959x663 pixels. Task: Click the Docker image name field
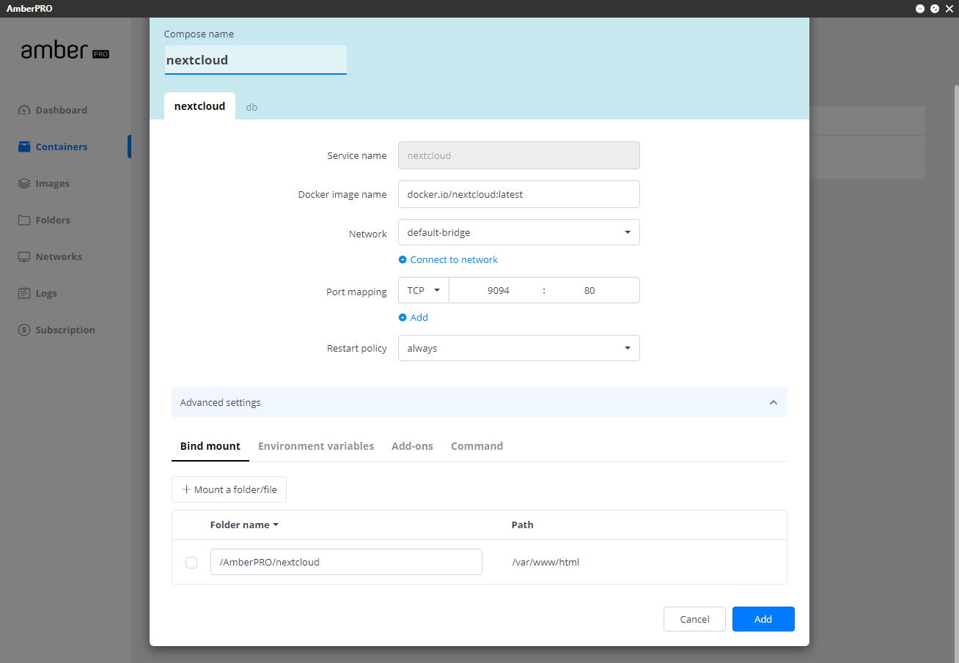point(519,194)
